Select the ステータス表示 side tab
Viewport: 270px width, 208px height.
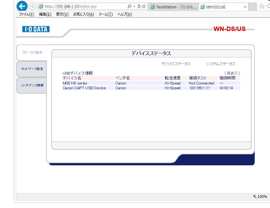pos(32,53)
